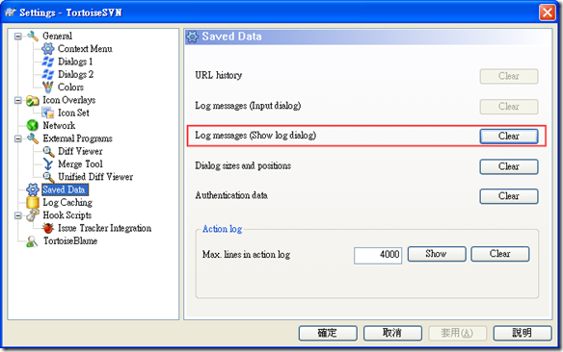Click the Issue Tracker Integration bug icon
The image size is (563, 352).
coord(48,228)
